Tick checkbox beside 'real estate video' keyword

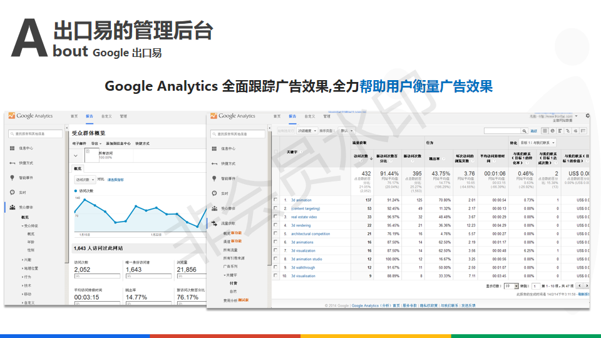tap(275, 217)
